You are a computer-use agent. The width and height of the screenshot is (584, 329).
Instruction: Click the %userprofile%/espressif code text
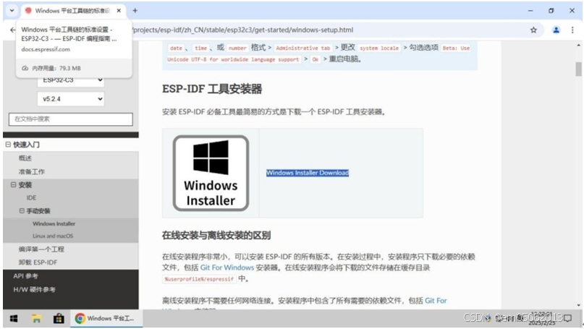pyautogui.click(x=199, y=279)
